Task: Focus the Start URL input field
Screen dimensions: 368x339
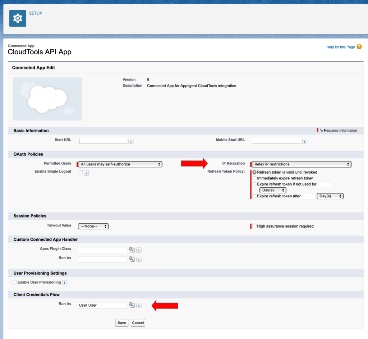Action: point(103,141)
